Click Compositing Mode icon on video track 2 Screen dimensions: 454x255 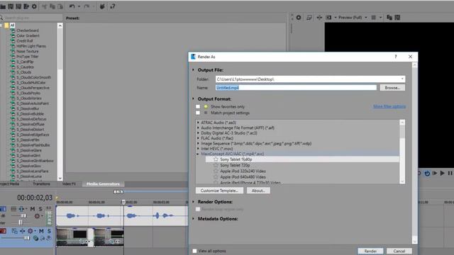tap(35, 238)
